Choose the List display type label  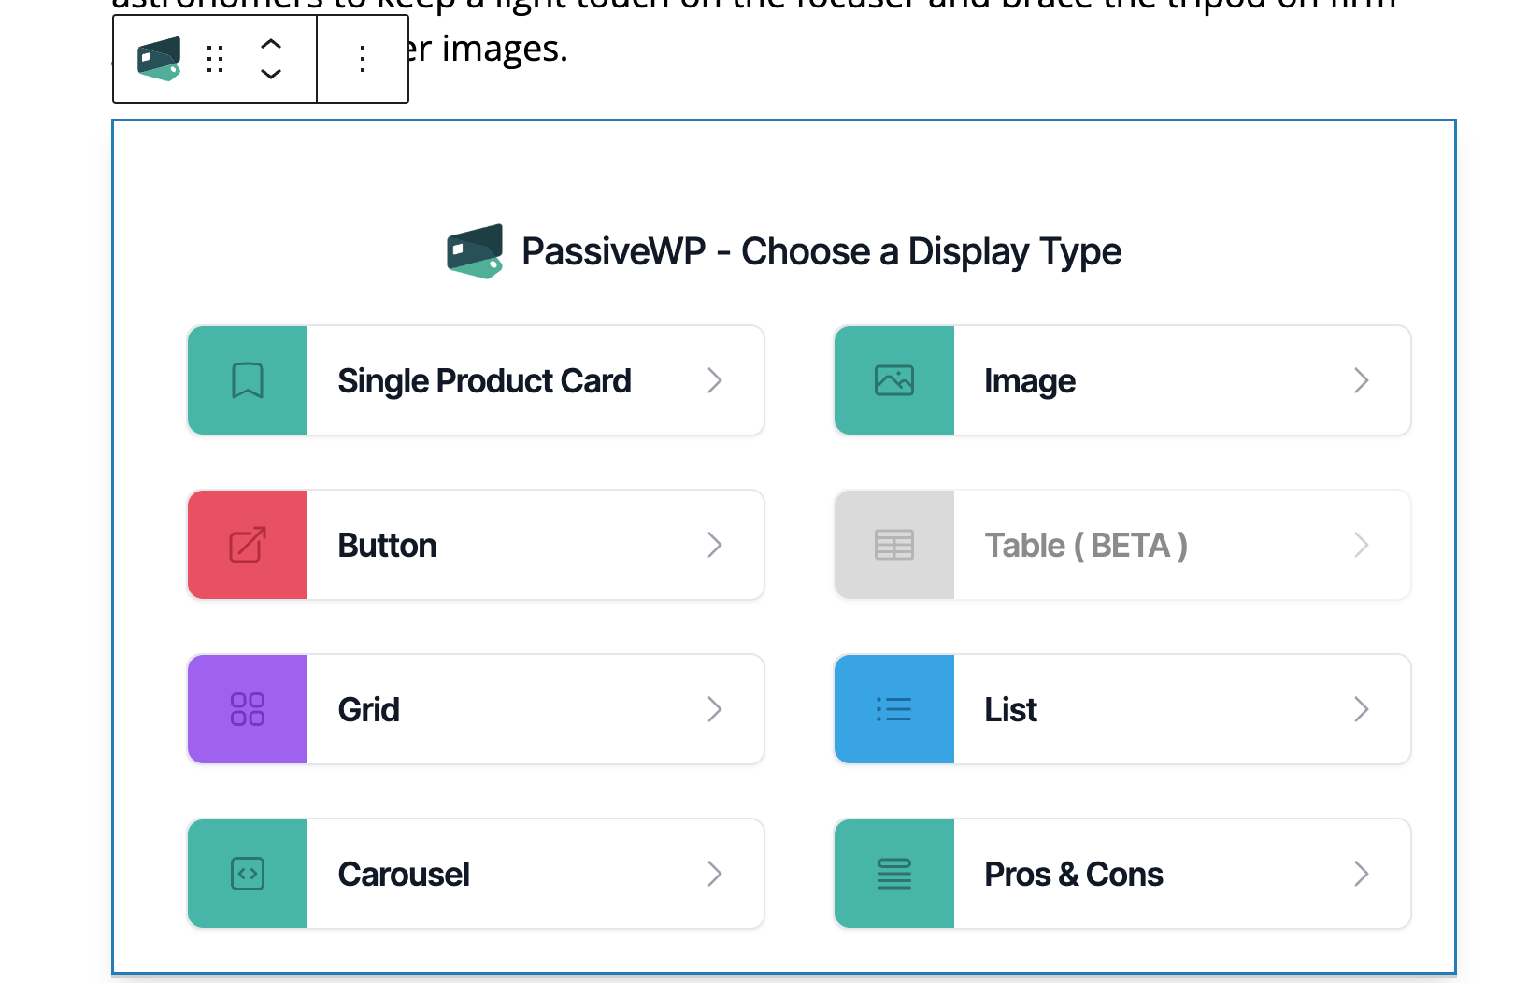point(1010,710)
